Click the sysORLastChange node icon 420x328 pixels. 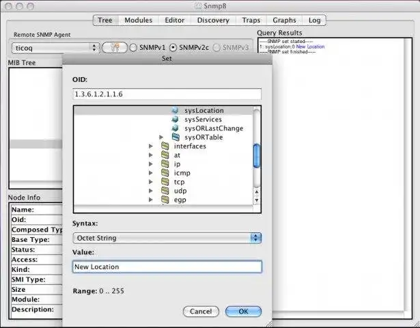pos(176,128)
